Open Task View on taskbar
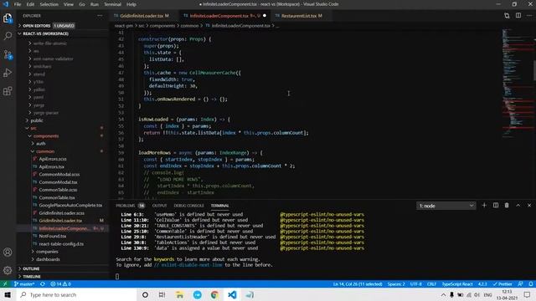Image resolution: width=536 pixels, height=301 pixels. (162, 294)
